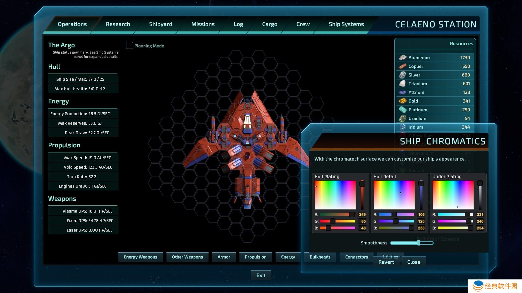Pick a color in Hull Plating palette
Image resolution: width=522 pixels, height=293 pixels.
point(335,195)
